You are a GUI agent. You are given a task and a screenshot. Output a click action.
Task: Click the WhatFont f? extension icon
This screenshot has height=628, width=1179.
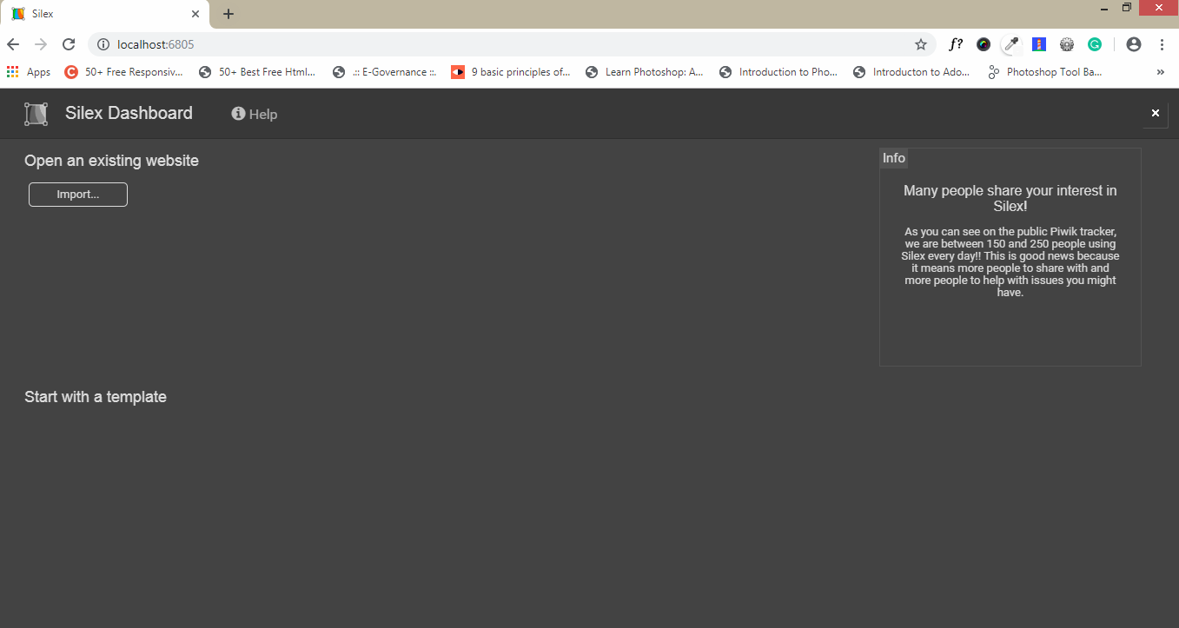tap(956, 44)
